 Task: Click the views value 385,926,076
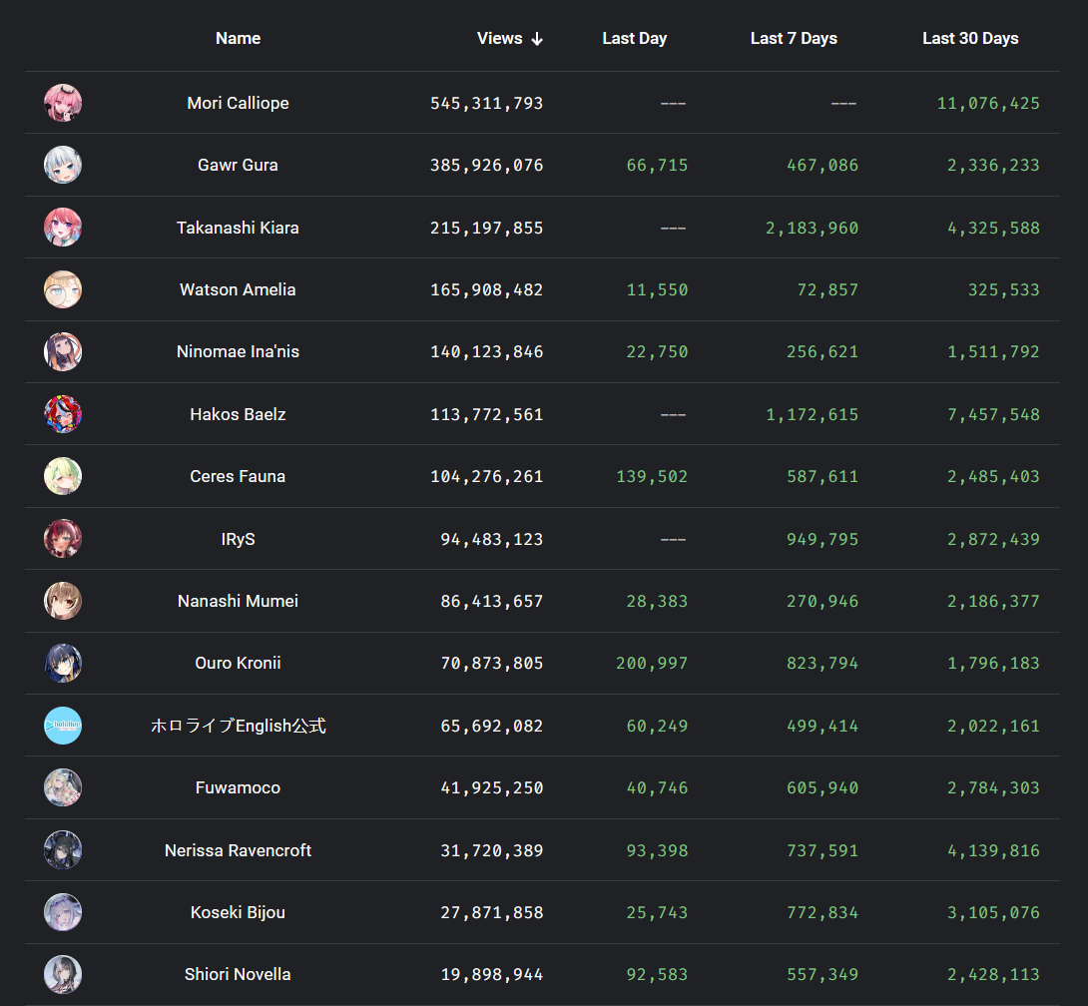click(x=486, y=165)
